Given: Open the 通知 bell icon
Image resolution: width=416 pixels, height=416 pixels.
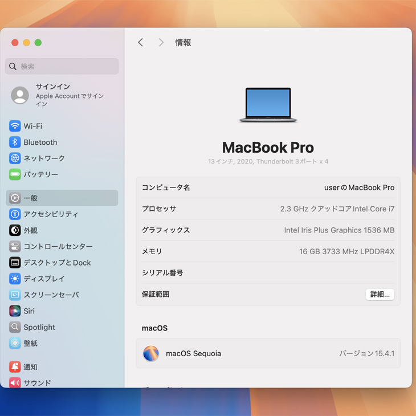Looking at the screenshot, I should pyautogui.click(x=15, y=367).
